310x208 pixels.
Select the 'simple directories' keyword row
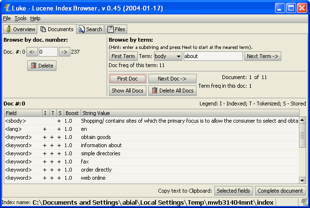(152, 153)
